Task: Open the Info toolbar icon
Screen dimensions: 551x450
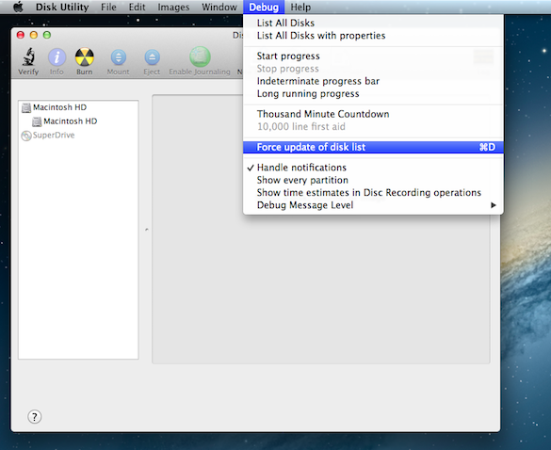Action: pos(57,57)
